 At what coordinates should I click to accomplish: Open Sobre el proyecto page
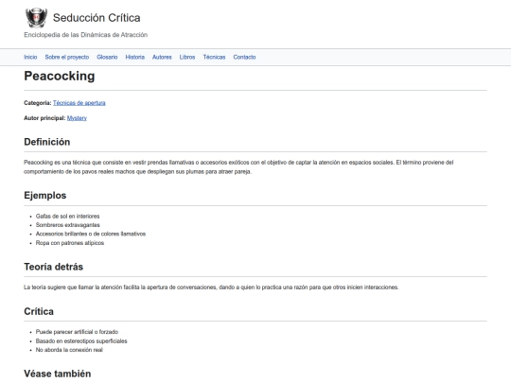point(67,57)
